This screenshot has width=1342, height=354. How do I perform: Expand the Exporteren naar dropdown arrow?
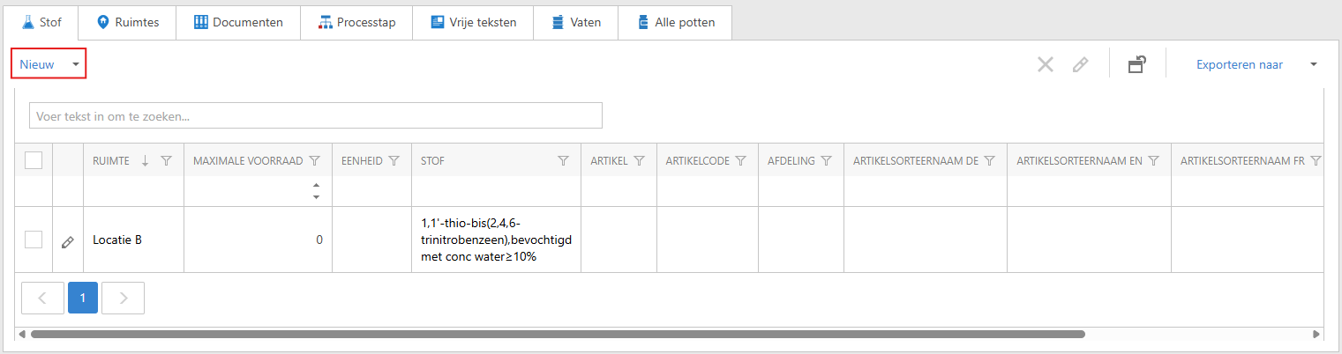[1313, 64]
